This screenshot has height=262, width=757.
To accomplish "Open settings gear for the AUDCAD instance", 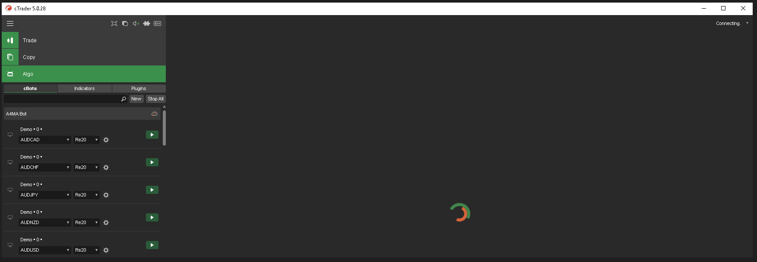I will [106, 140].
